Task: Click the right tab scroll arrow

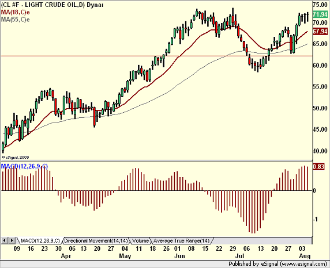Action: [12, 240]
